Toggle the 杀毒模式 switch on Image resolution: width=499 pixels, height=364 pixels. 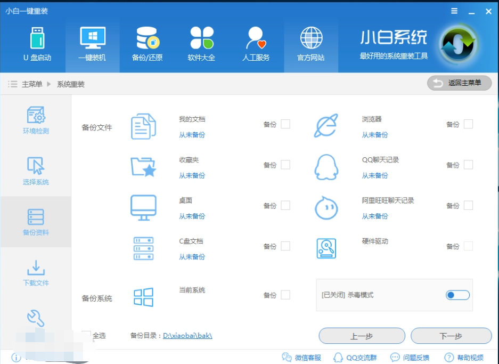coord(457,295)
